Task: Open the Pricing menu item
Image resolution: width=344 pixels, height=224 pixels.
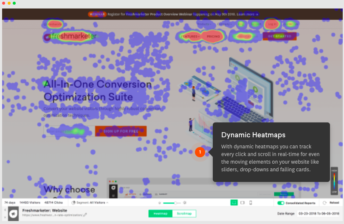Action: point(213,37)
